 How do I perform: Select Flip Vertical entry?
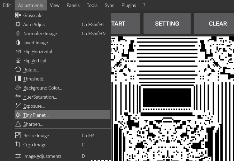(x=63, y=61)
